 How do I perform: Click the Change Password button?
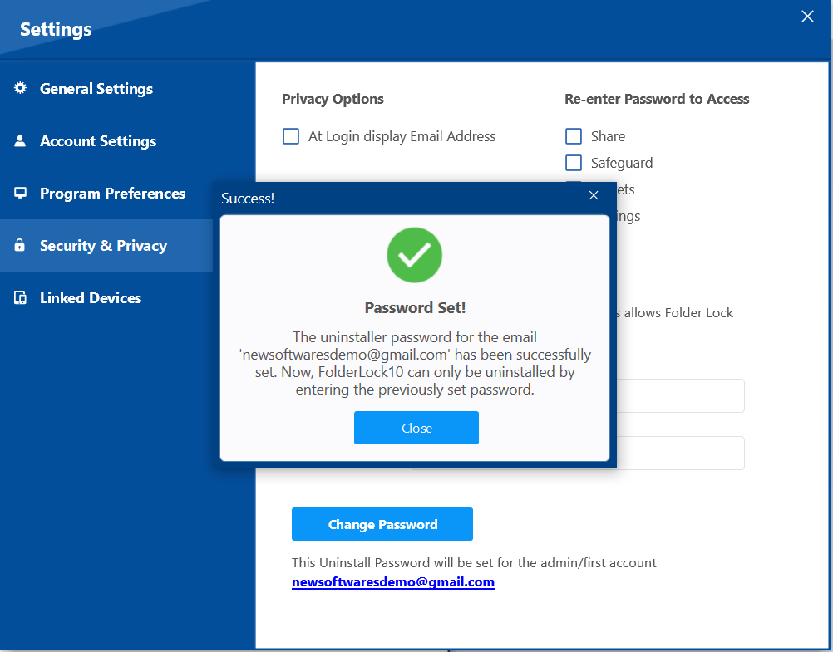[x=382, y=524]
